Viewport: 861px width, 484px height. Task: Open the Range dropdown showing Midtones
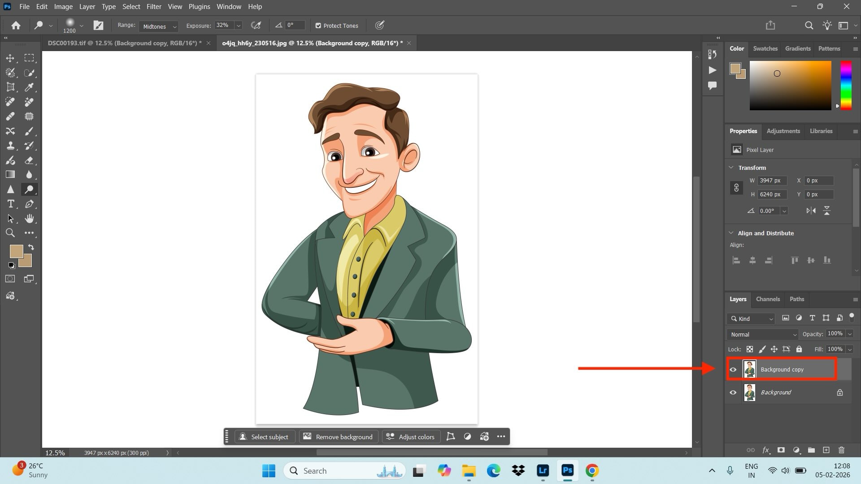(x=159, y=27)
